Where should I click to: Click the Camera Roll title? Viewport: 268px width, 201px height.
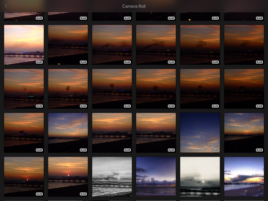coord(134,6)
